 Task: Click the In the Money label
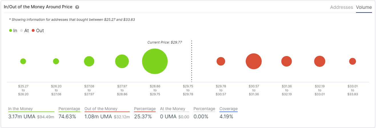[20, 109]
